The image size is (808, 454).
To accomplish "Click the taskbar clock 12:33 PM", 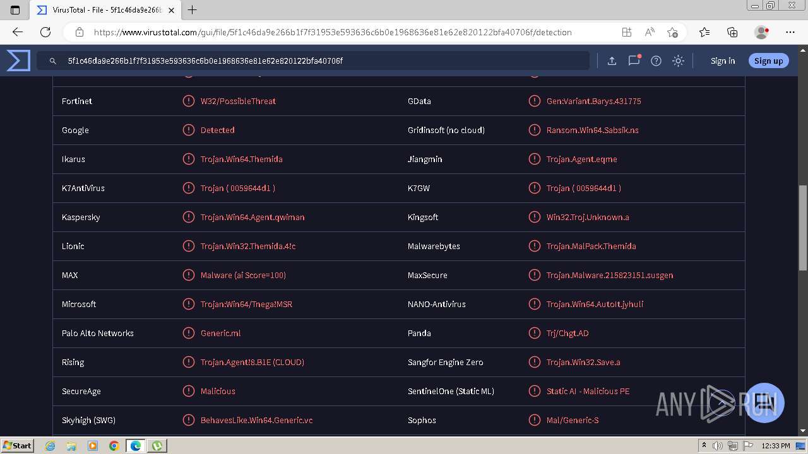I will 776,446.
